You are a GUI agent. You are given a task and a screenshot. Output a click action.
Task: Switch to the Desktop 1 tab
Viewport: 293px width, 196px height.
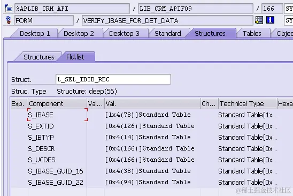click(x=35, y=34)
